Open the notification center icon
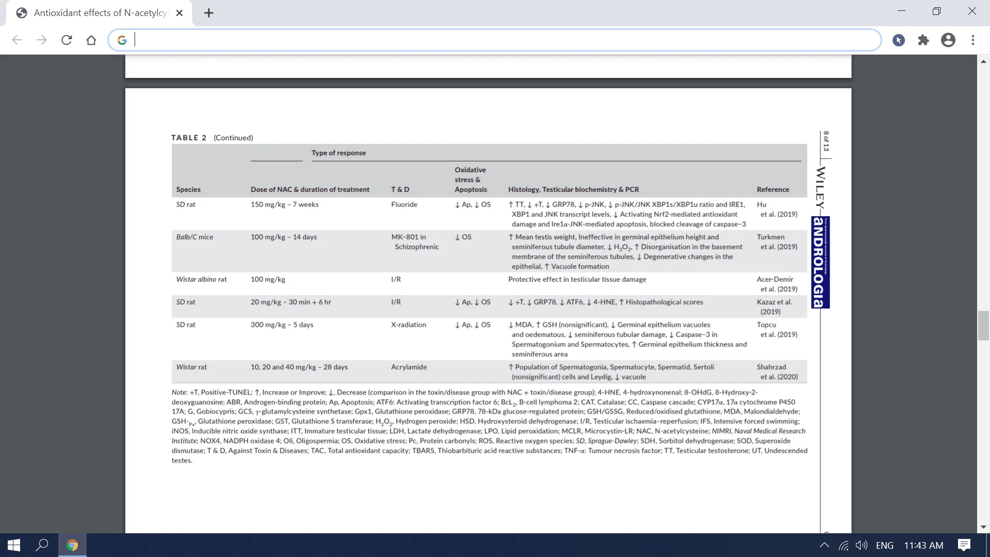 (964, 545)
